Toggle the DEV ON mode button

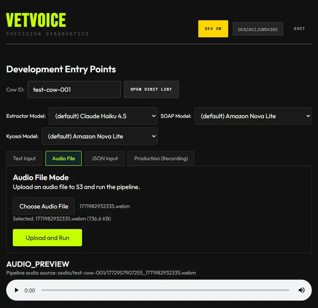point(213,29)
